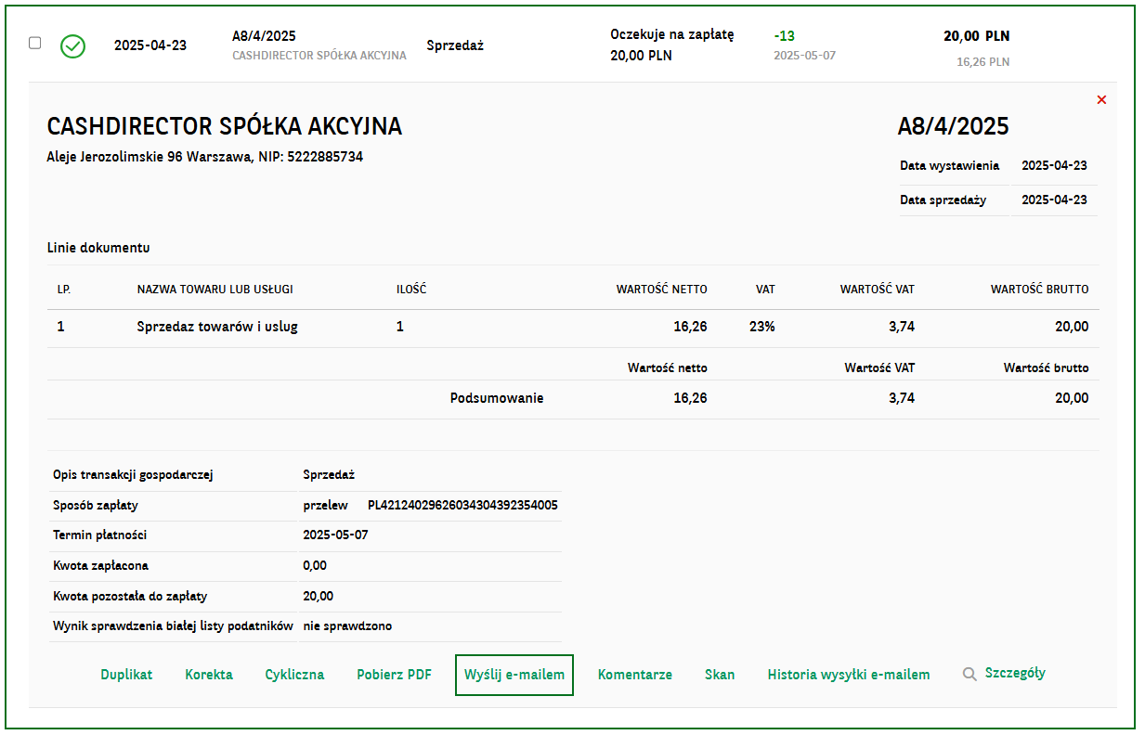Open Szczegóły for the invoice

pyautogui.click(x=1015, y=674)
